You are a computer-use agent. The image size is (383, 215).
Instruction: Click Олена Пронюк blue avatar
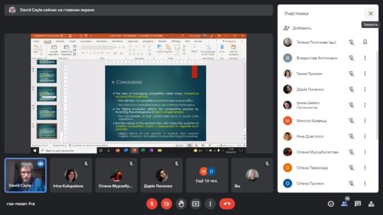pos(287,183)
